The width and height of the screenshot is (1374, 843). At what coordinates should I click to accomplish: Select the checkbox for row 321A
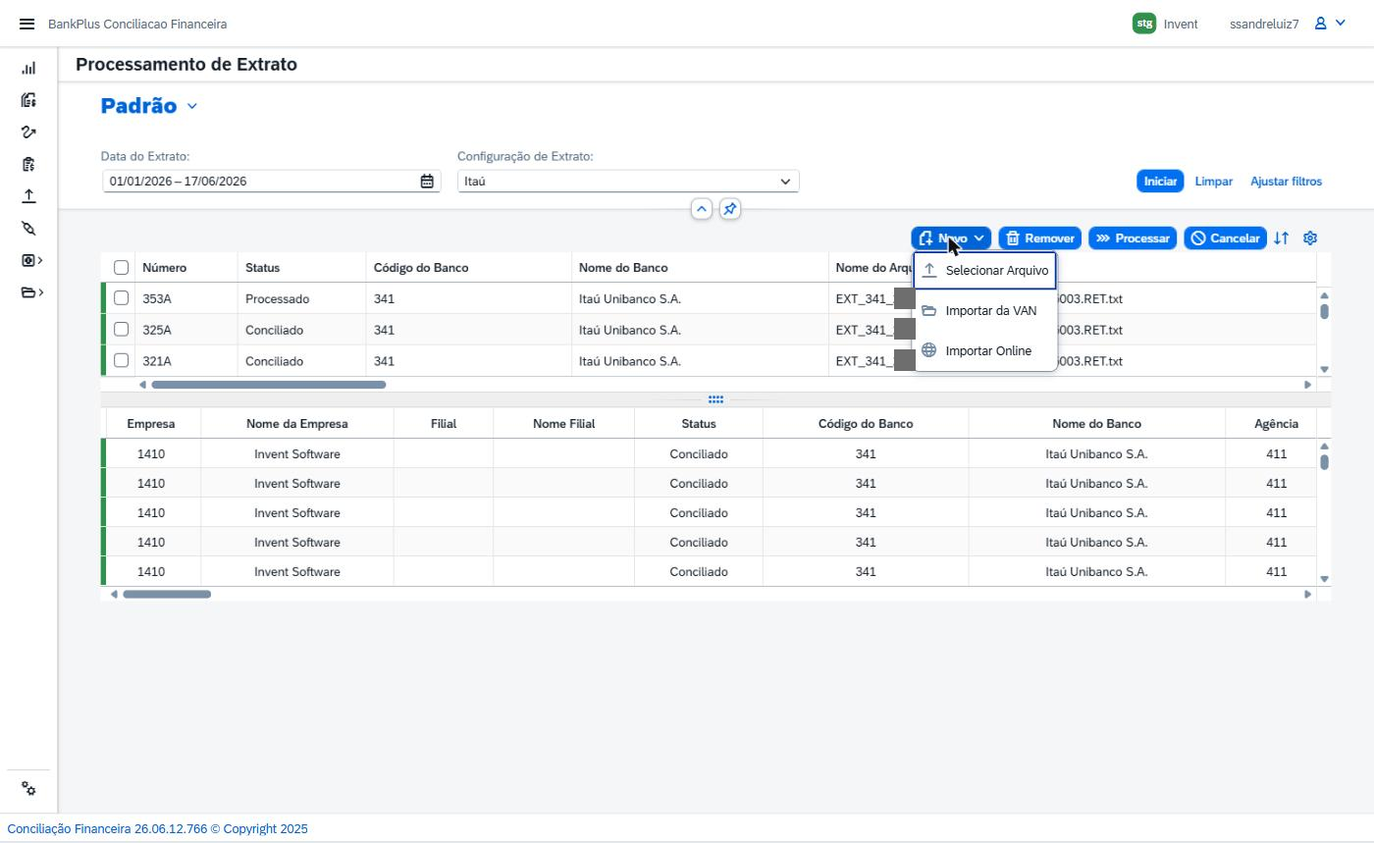coord(121,361)
